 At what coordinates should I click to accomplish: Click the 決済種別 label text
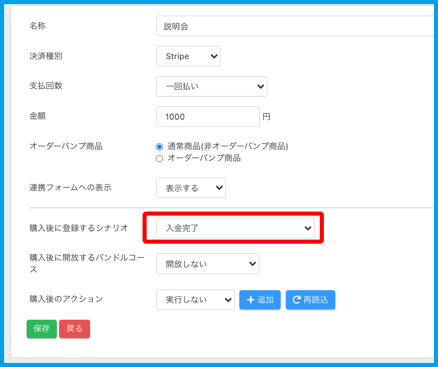tap(46, 56)
